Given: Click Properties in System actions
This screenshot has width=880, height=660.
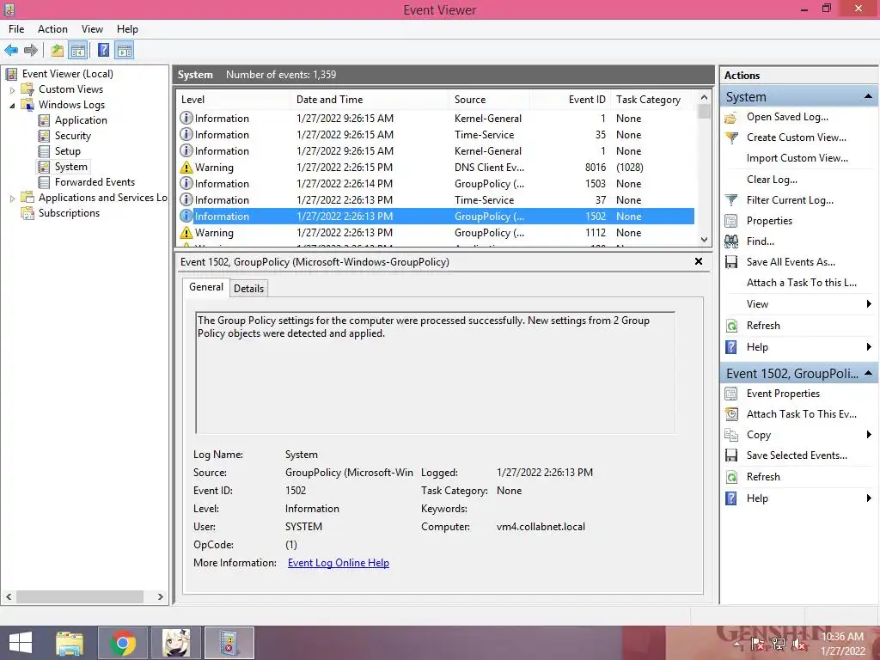Looking at the screenshot, I should tap(769, 221).
